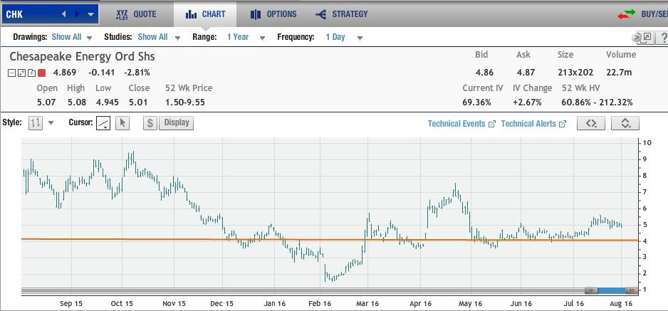Screen dimensions: 668x311
Task: Click the blue range slider thumb
Action: pyautogui.click(x=612, y=290)
